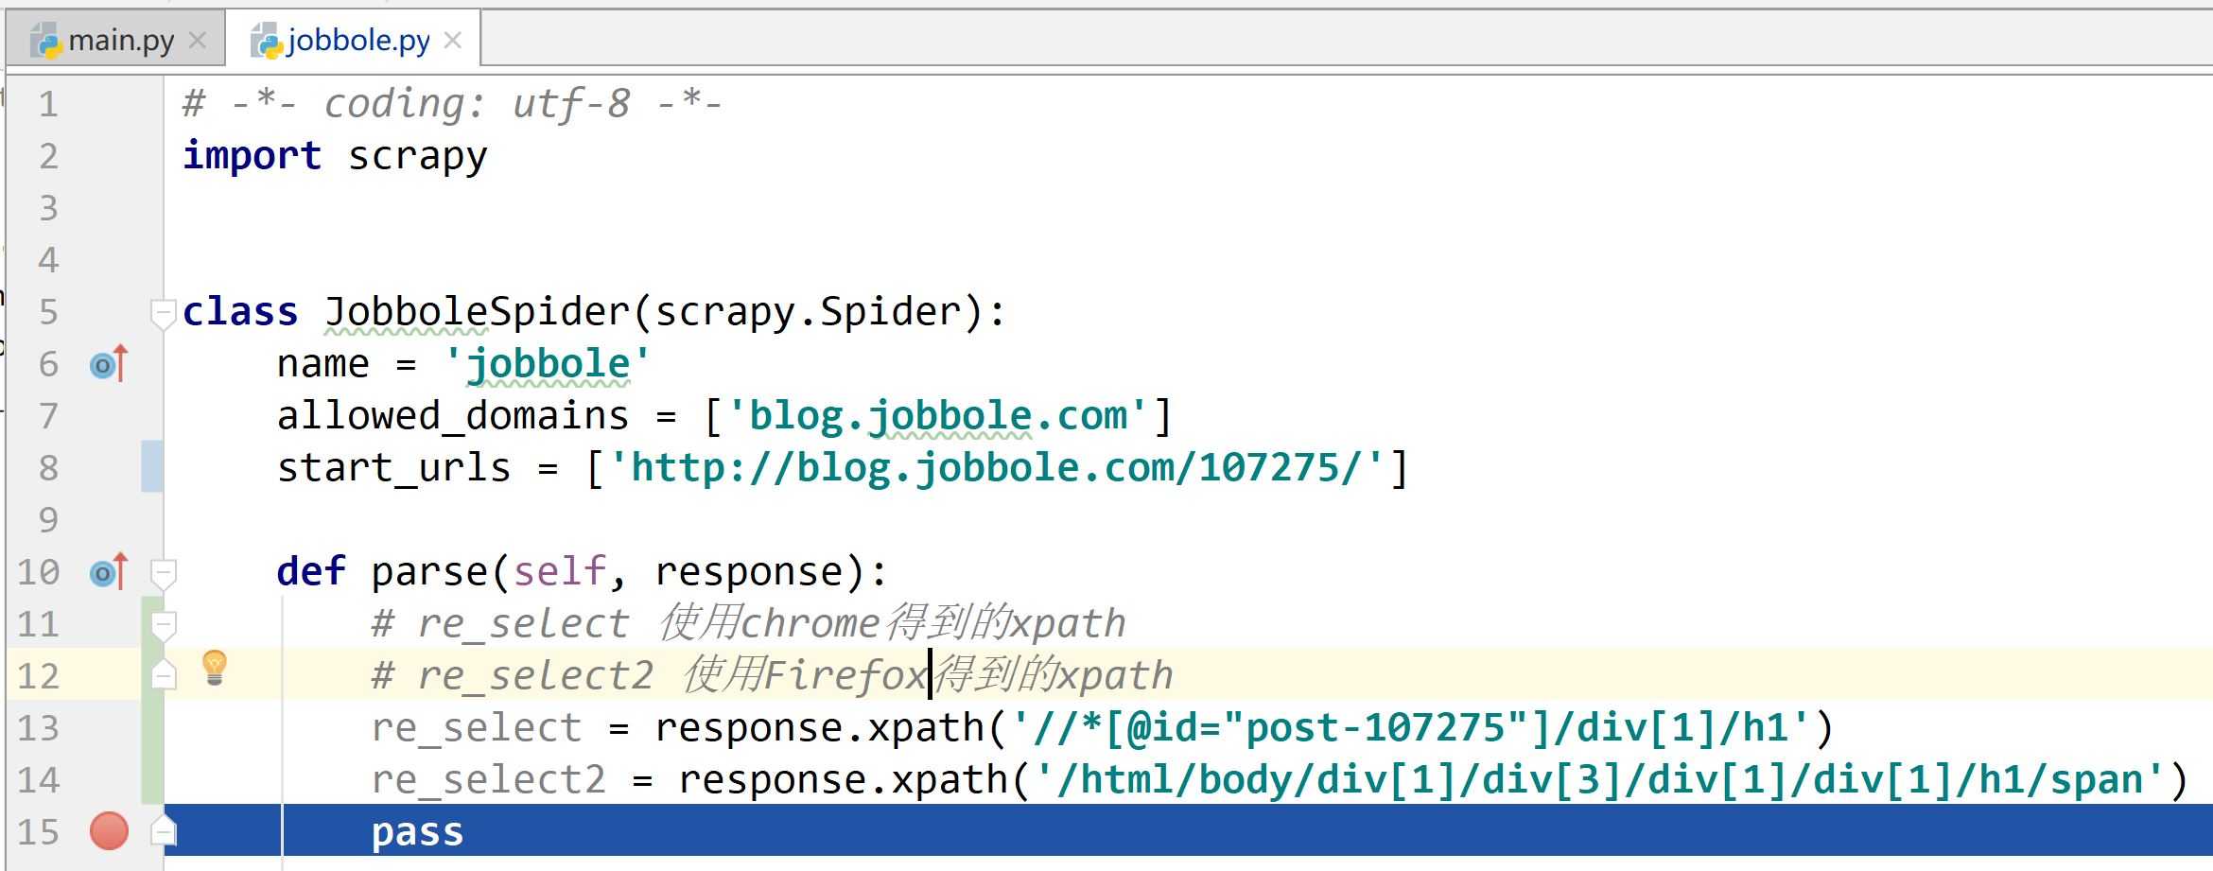Viewport: 2213px width, 871px height.
Task: Click override marker icon on line 10
Action: tap(109, 572)
